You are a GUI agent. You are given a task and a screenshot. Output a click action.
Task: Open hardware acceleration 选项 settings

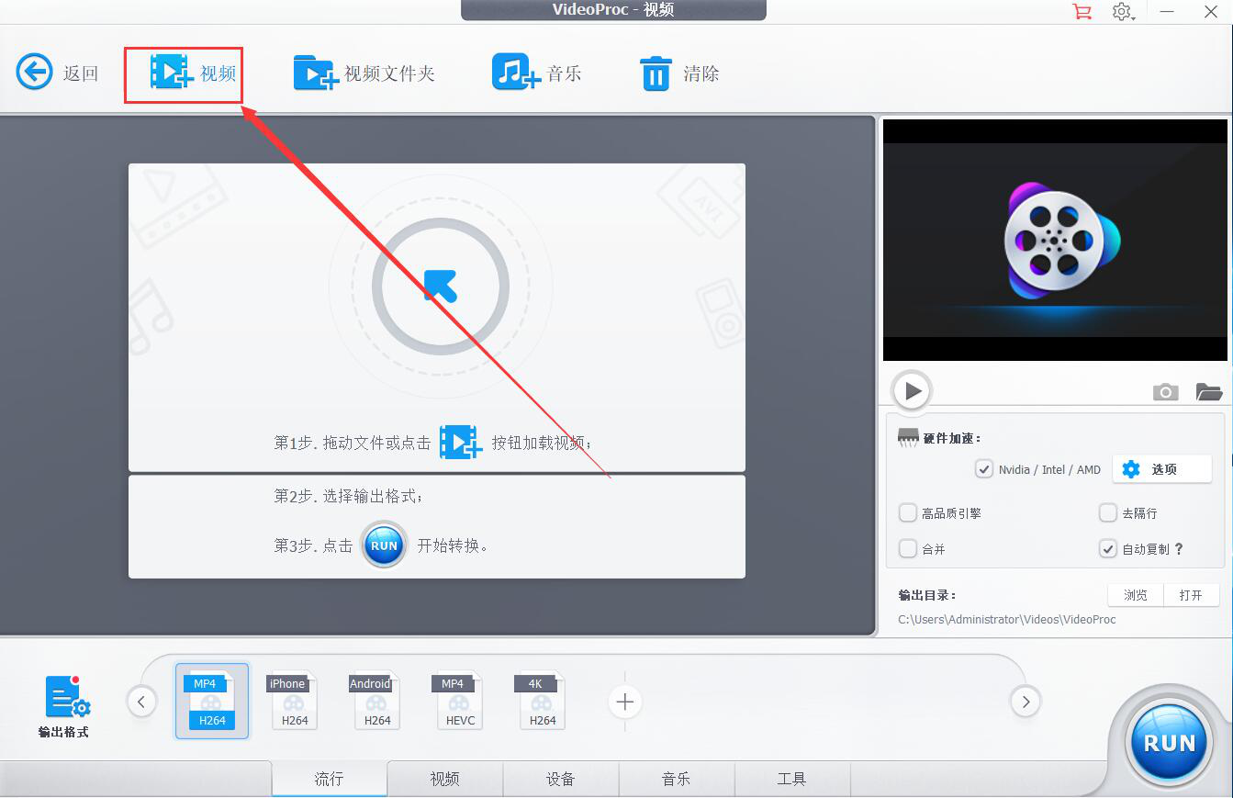[1161, 469]
